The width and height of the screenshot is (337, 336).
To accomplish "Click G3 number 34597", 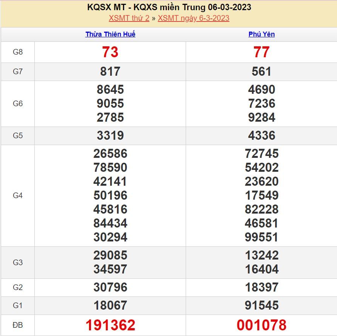I will (x=110, y=269).
